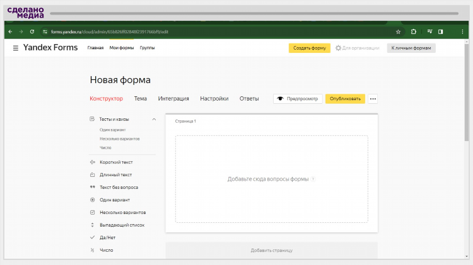
Task: Click the Опубликовать button
Action: coord(345,99)
